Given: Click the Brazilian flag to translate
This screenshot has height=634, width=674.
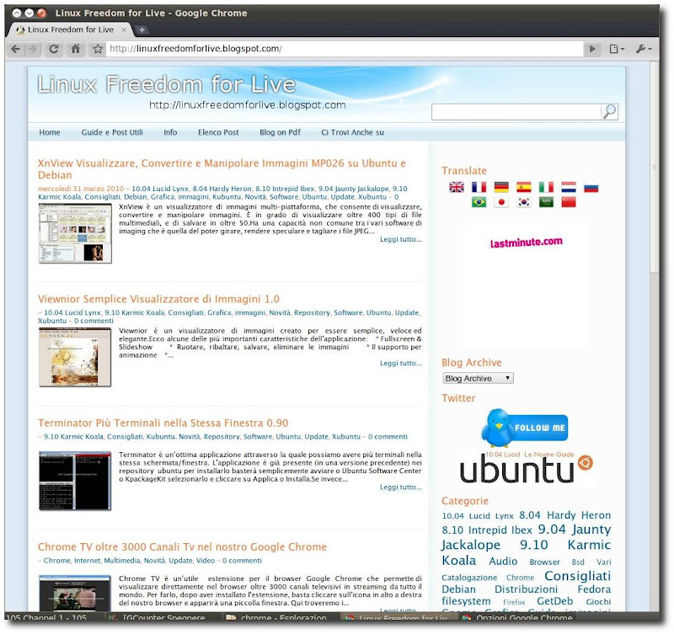Looking at the screenshot, I should (479, 202).
